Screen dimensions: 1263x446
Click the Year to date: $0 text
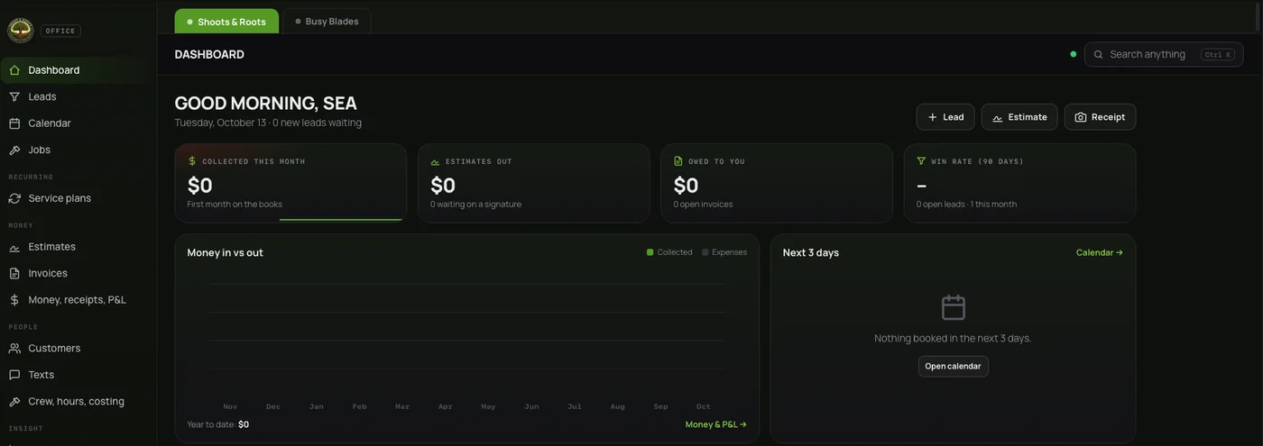coord(218,424)
